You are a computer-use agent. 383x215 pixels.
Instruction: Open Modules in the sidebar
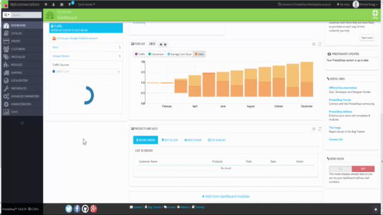click(x=22, y=64)
